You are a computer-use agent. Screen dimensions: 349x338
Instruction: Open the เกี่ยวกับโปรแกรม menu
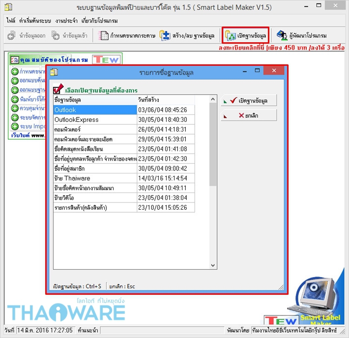click(99, 21)
